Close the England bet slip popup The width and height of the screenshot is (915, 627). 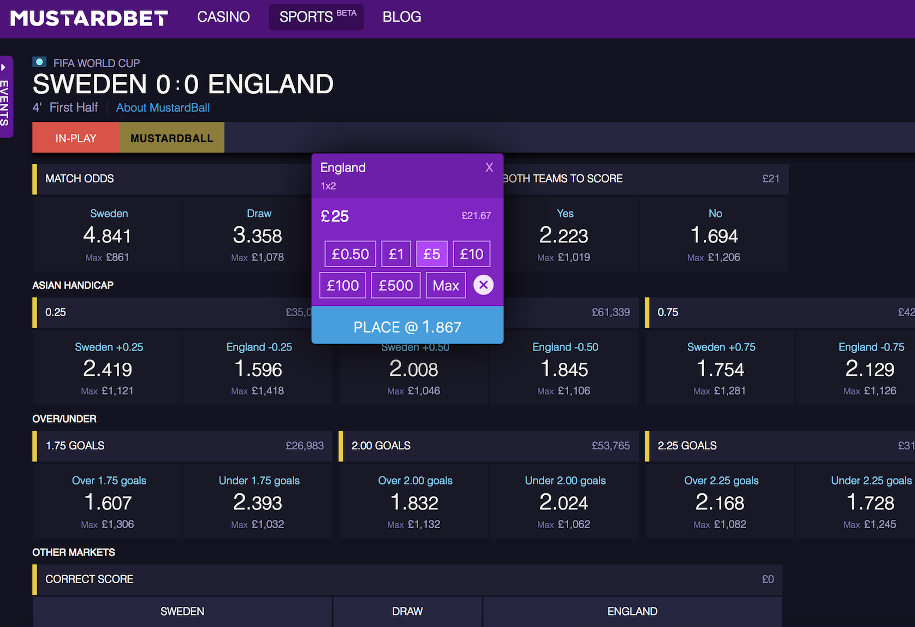click(489, 168)
